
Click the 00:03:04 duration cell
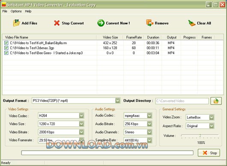pos(153,53)
